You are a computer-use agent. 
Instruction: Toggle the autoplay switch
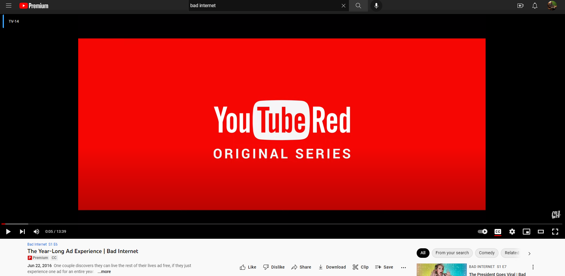[x=483, y=232]
